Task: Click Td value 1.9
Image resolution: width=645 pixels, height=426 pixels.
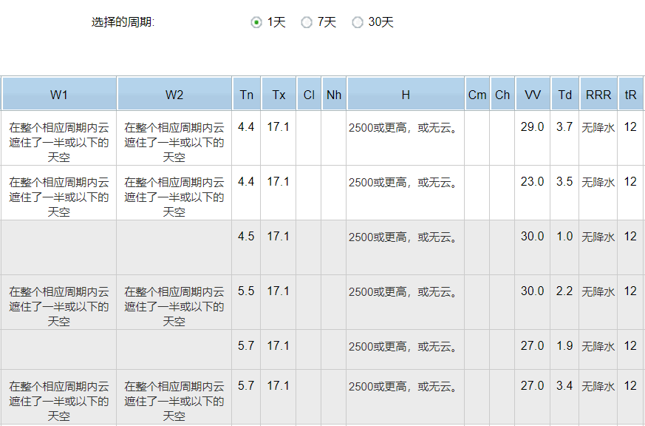Action: tap(564, 345)
